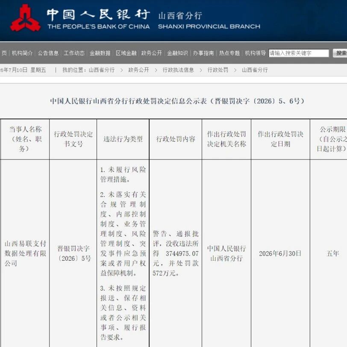Follow the 行政处罚 breadcrumb link
Image resolution: width=347 pixels, height=347 pixels.
coord(218,70)
